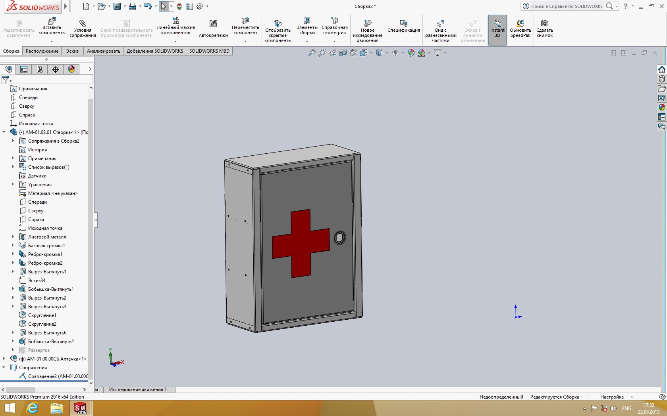The height and width of the screenshot is (416, 667).
Task: Expand Базовая кромка1 feature
Action: click(13, 245)
